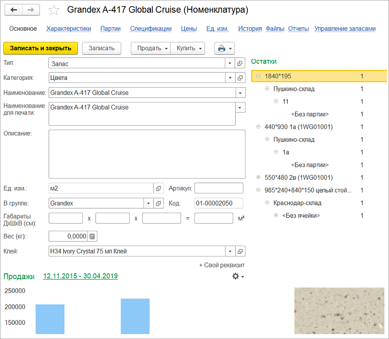The width and height of the screenshot is (389, 339).
Task: Open the Продать dropdown button
Action: click(x=151, y=48)
